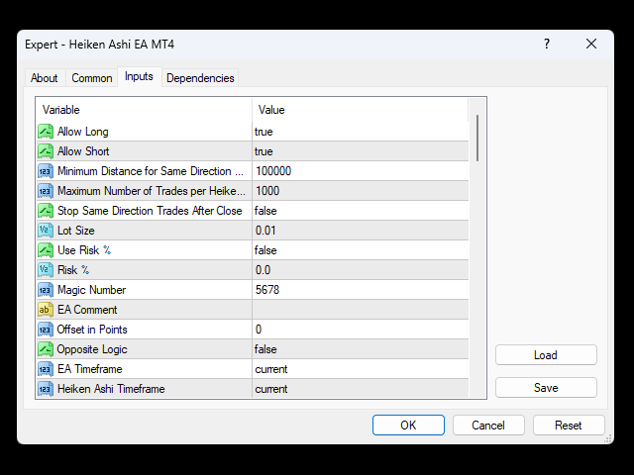Click the empty EA Comment value cell
This screenshot has width=634, height=475.
click(x=361, y=310)
